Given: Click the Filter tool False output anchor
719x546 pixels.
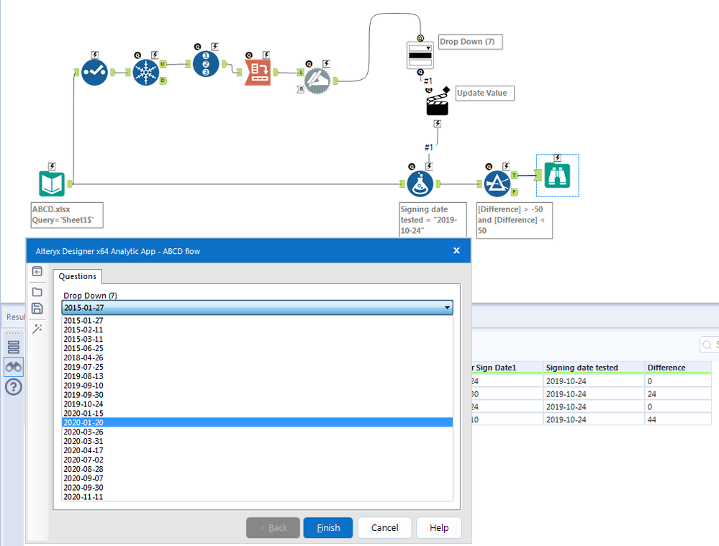Looking at the screenshot, I should [515, 192].
